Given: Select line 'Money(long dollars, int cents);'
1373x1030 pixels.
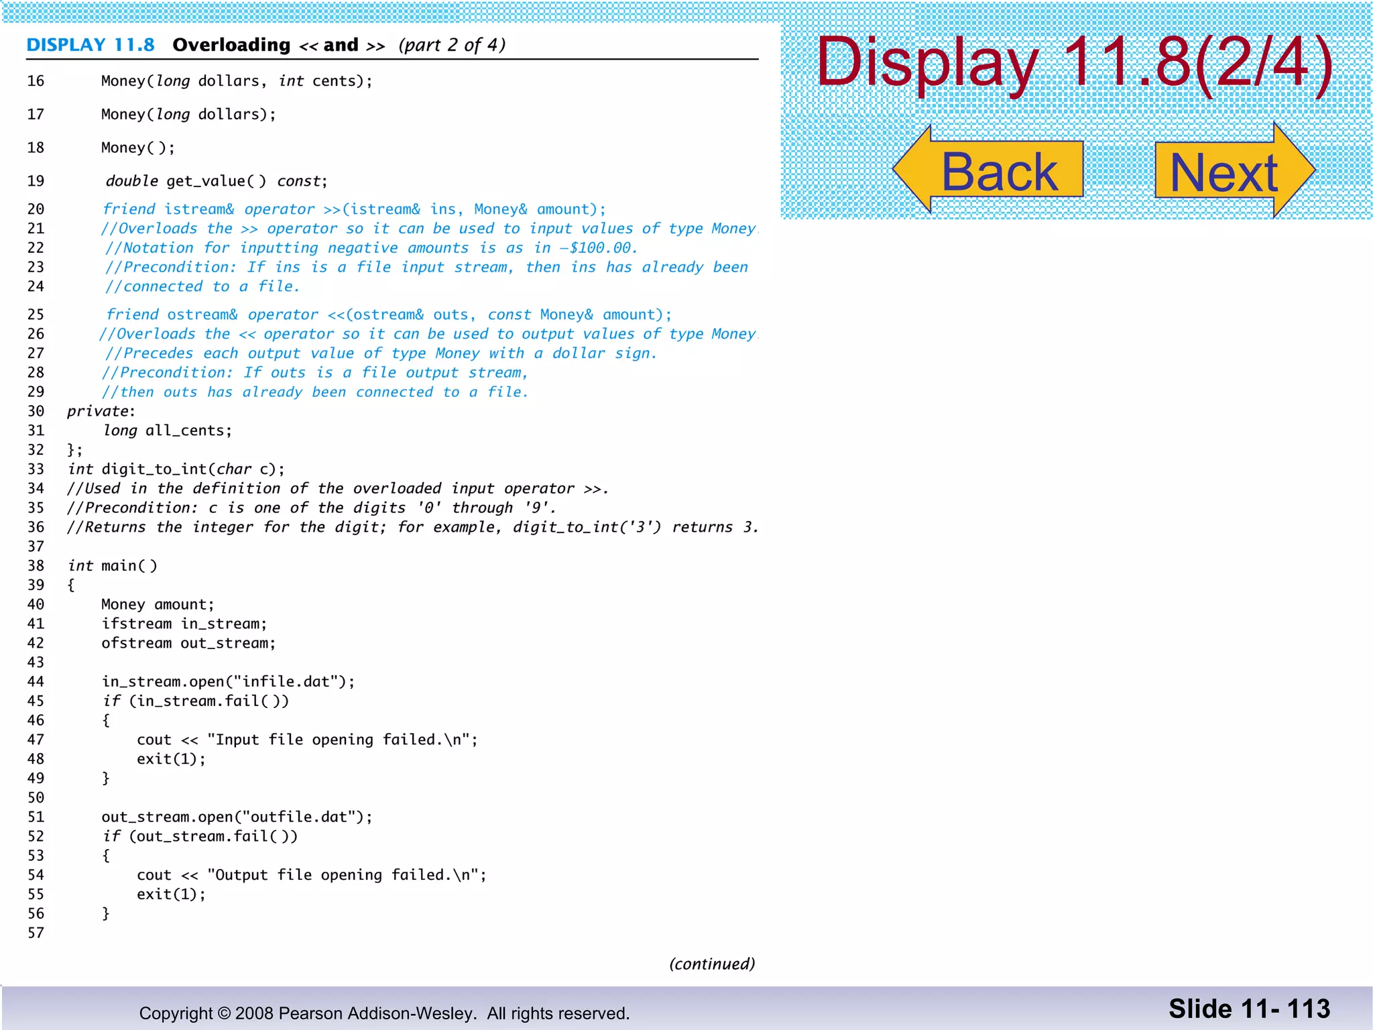Looking at the screenshot, I should pyautogui.click(x=237, y=81).
